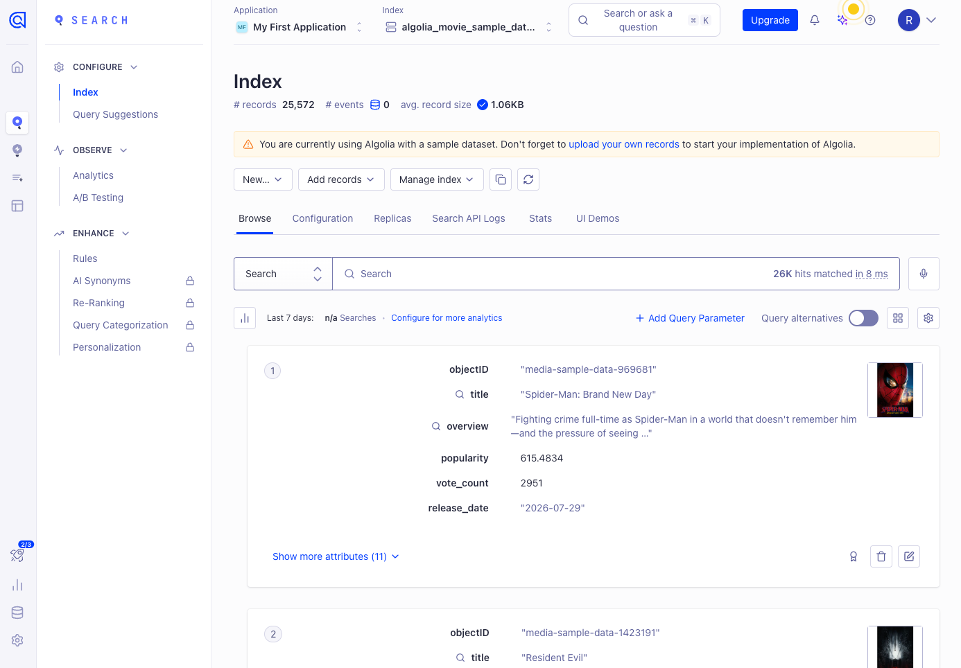Start voice search with microphone icon
Viewport: 961px width, 668px height.
(924, 274)
